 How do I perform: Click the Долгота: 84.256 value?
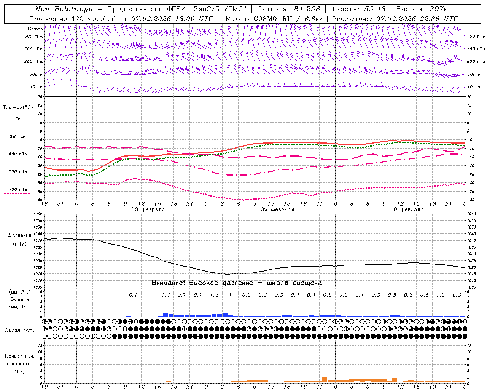coord(289,9)
